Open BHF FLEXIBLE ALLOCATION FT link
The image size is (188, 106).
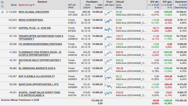(37, 76)
